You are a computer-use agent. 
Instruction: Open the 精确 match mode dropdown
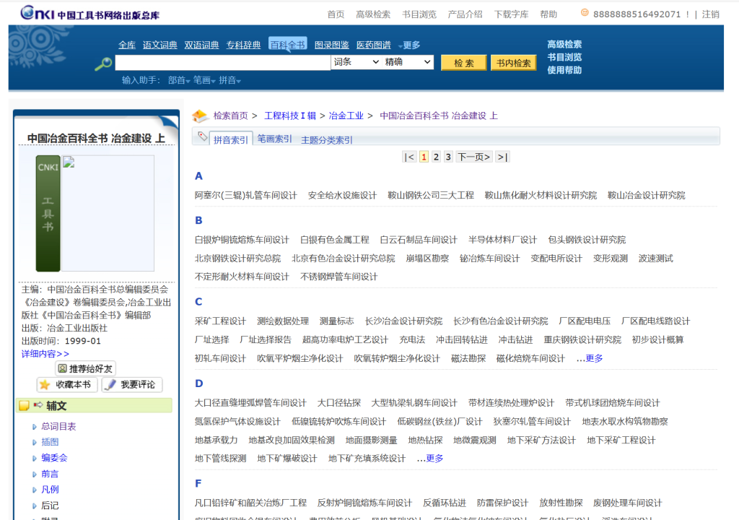pos(408,62)
